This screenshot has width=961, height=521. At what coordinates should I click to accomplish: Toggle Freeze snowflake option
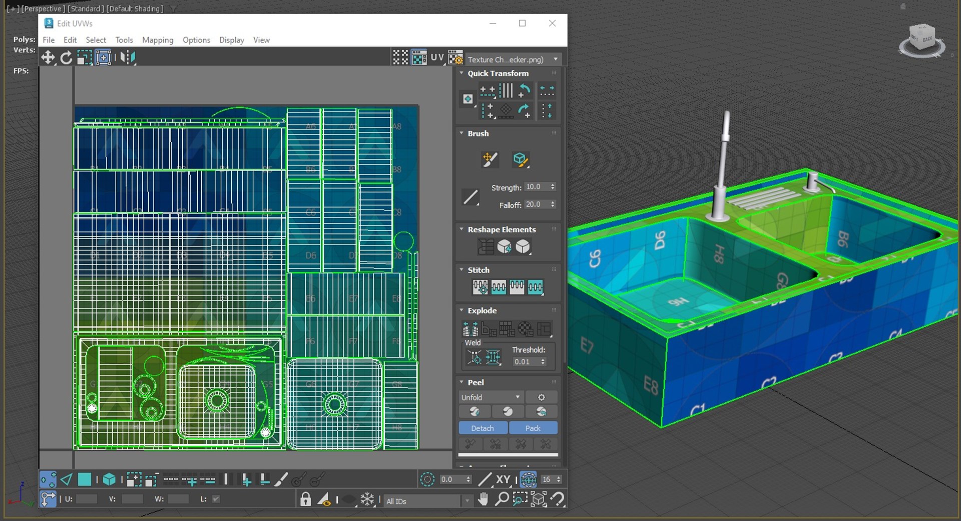(x=367, y=499)
